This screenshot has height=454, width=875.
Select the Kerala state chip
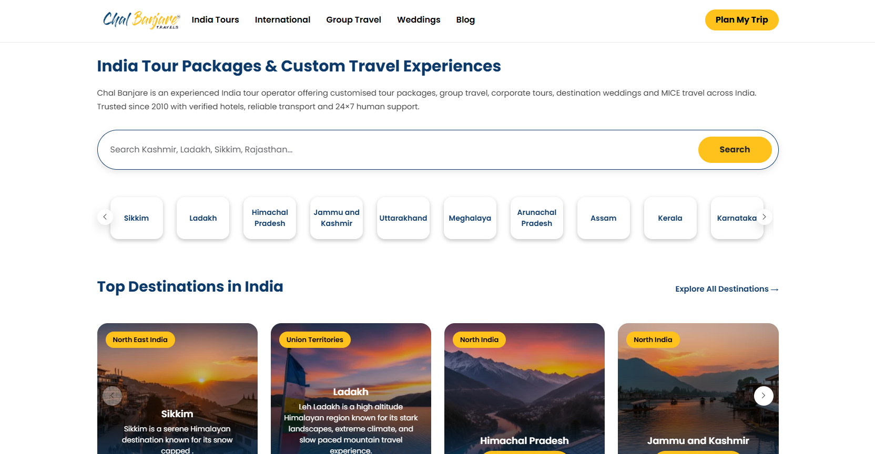(x=670, y=218)
